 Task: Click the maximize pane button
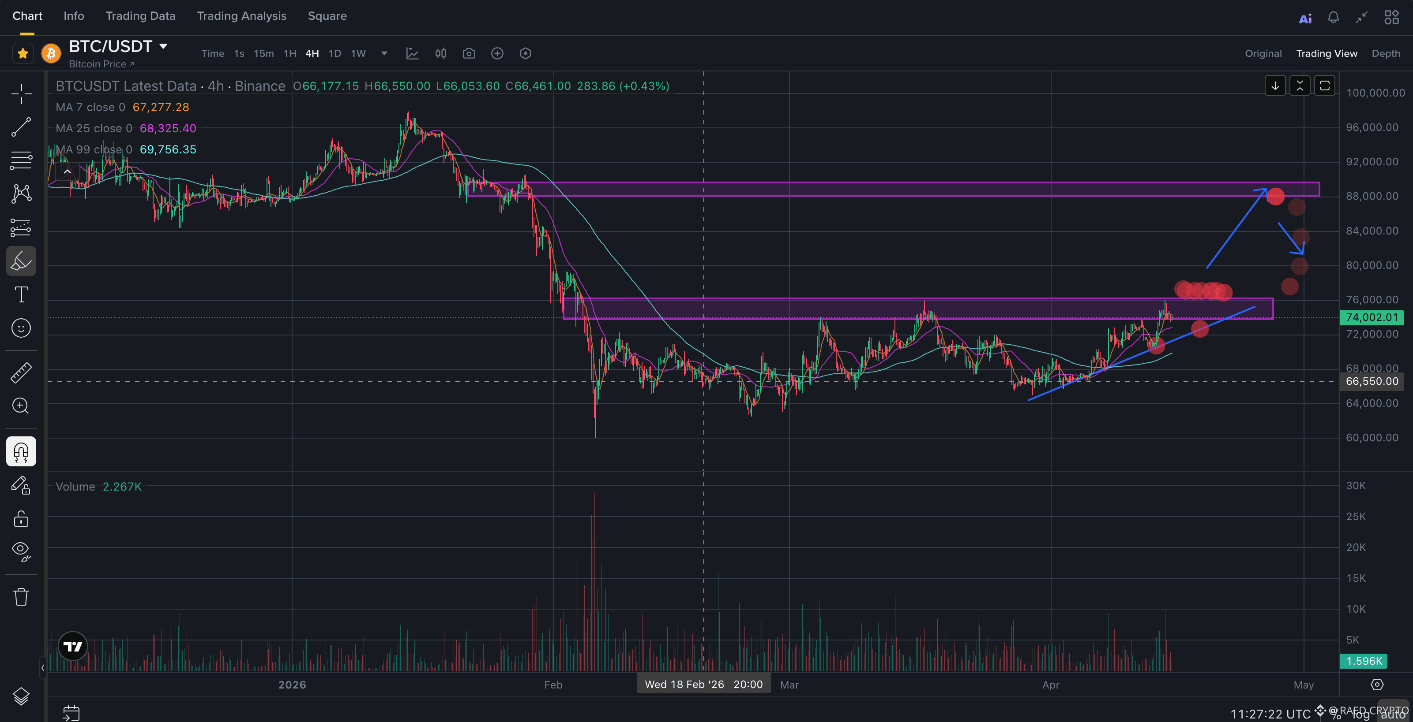(x=1325, y=86)
